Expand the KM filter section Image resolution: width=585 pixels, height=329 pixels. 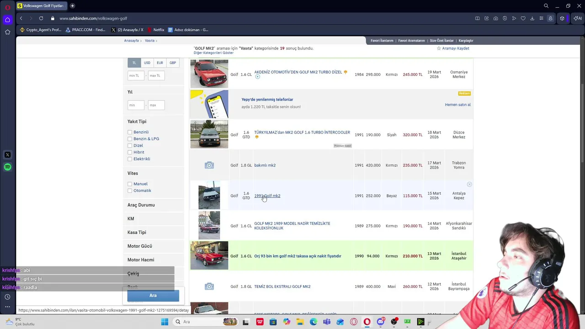[131, 219]
